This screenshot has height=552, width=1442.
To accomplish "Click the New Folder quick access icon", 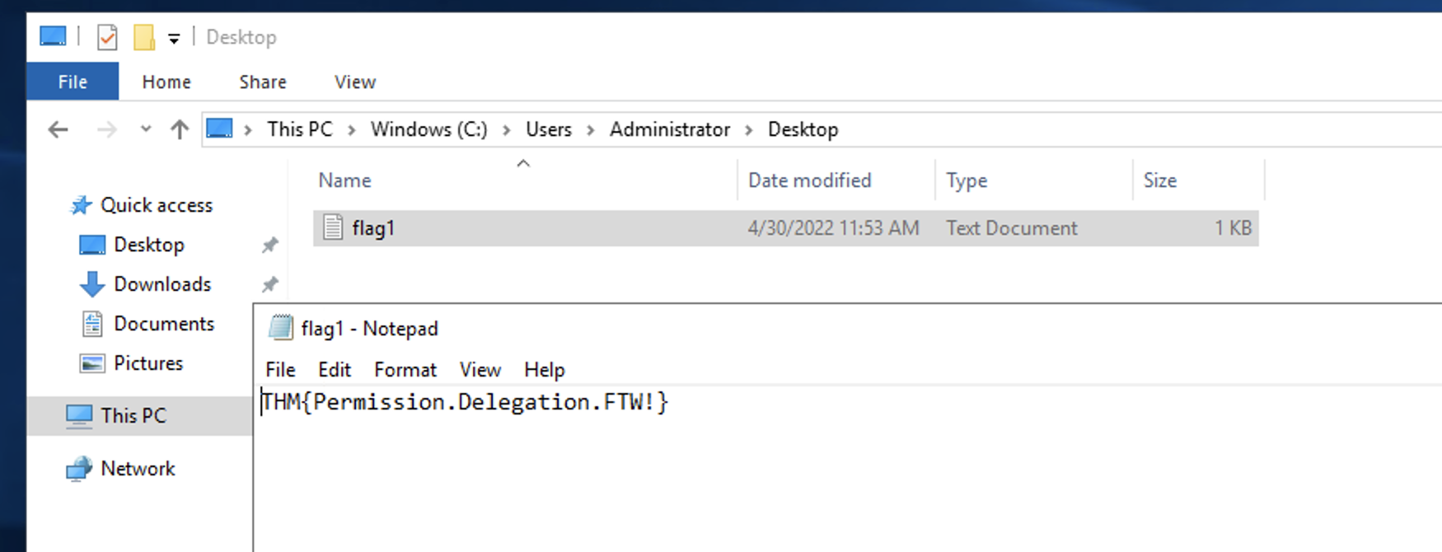I will pyautogui.click(x=144, y=37).
